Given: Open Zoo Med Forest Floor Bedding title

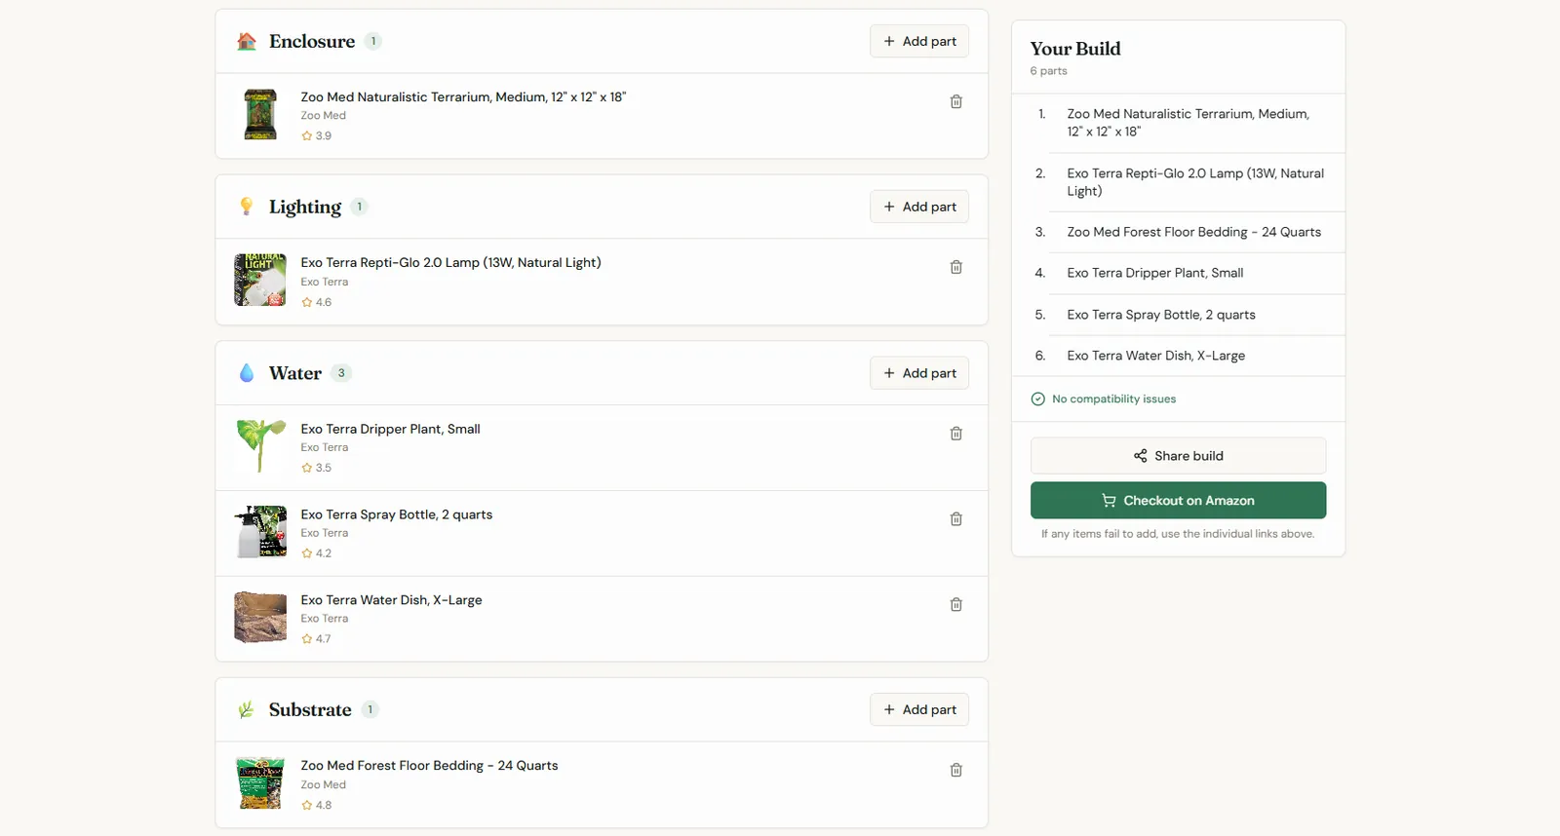Looking at the screenshot, I should (429, 766).
